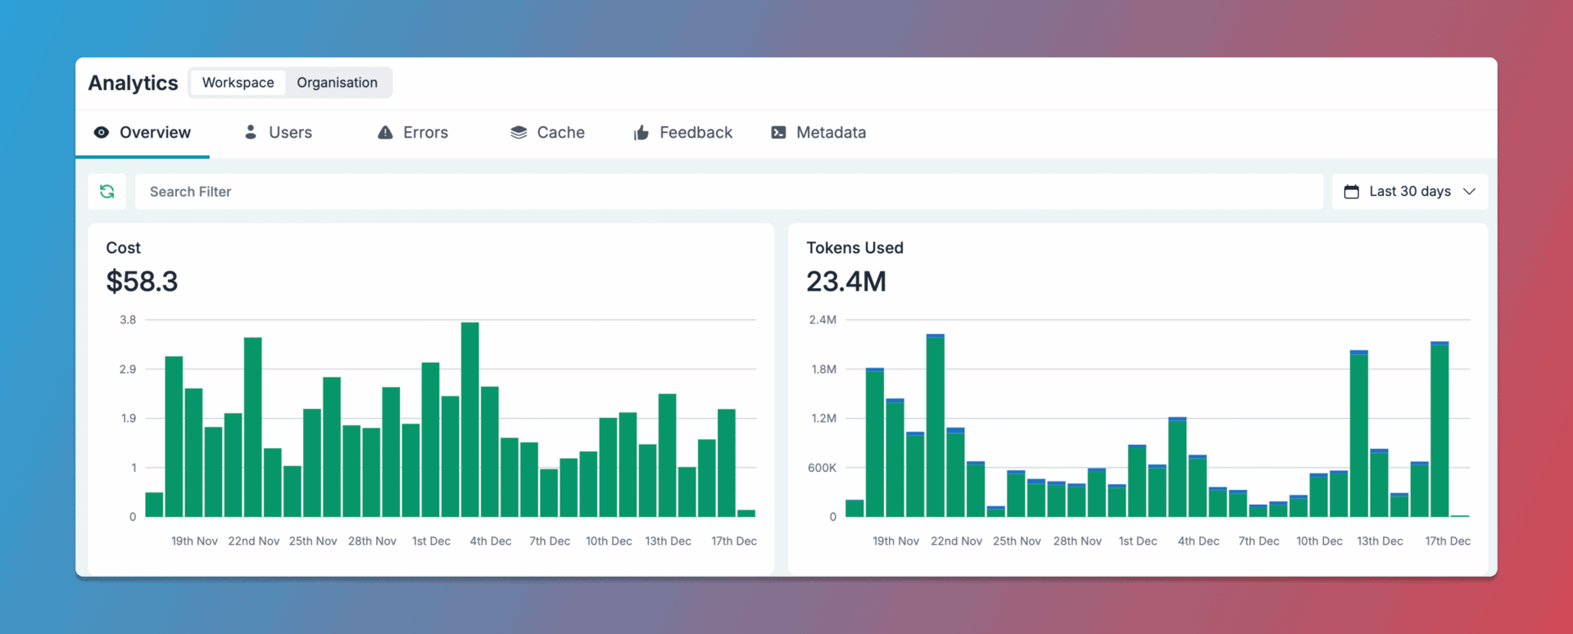Image resolution: width=1573 pixels, height=634 pixels.
Task: Expand date range using chevron arrow
Action: (1469, 191)
